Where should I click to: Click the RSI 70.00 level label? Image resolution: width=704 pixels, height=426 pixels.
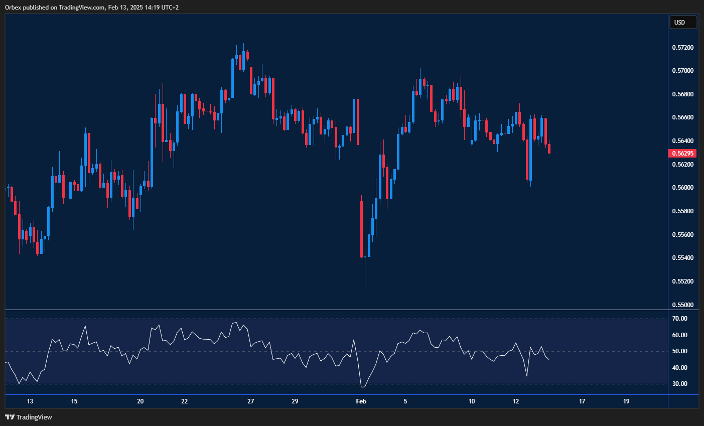coord(680,319)
